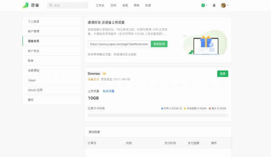Click the 支付金额 column header
Image resolution: width=271 pixels, height=157 pixels.
tap(194, 143)
